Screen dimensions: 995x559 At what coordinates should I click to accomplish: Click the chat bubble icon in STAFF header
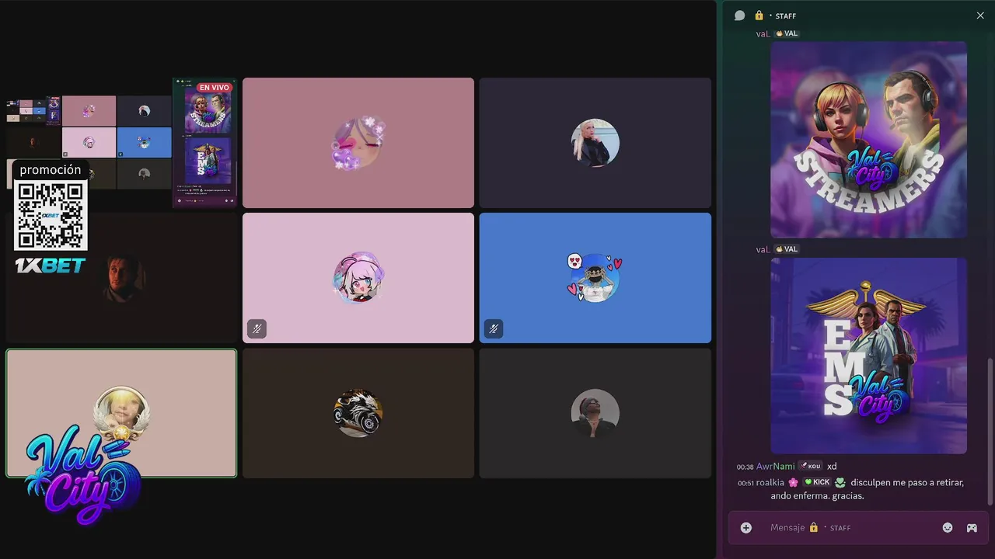click(740, 16)
